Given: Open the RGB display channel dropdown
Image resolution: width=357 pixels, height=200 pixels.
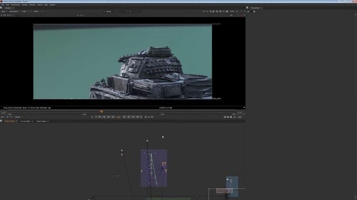Looking at the screenshot, I should (25, 11).
